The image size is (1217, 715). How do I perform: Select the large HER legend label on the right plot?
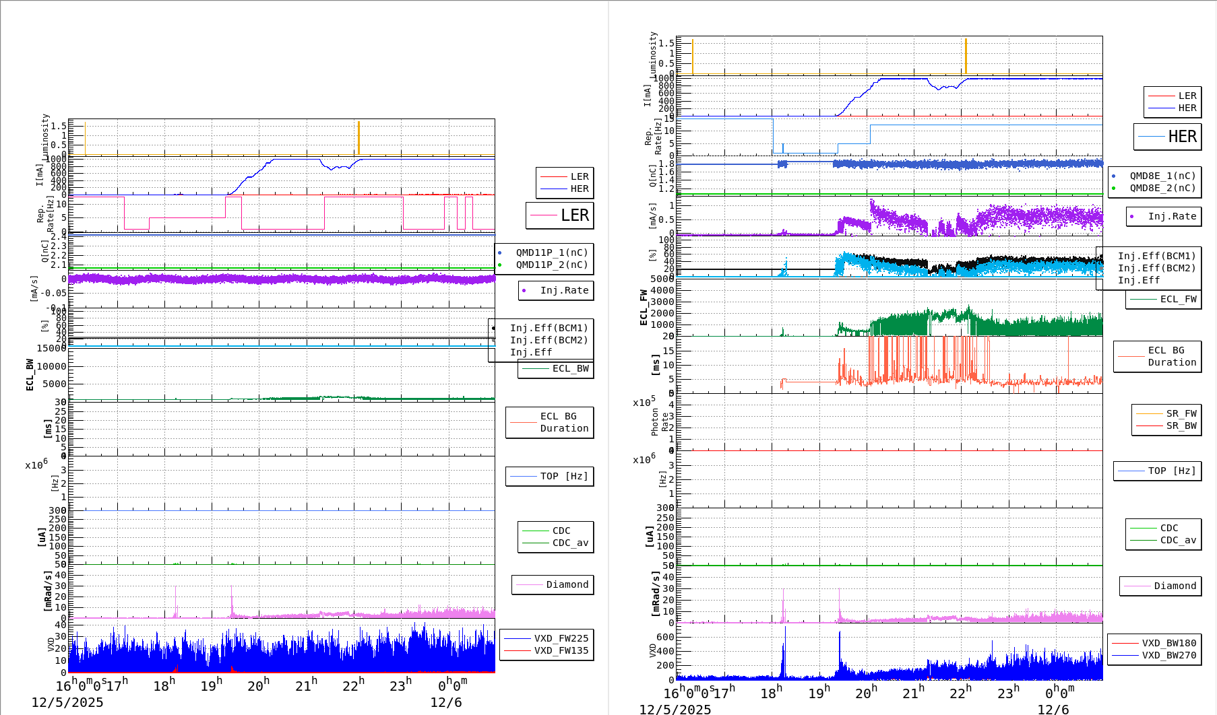(1183, 137)
